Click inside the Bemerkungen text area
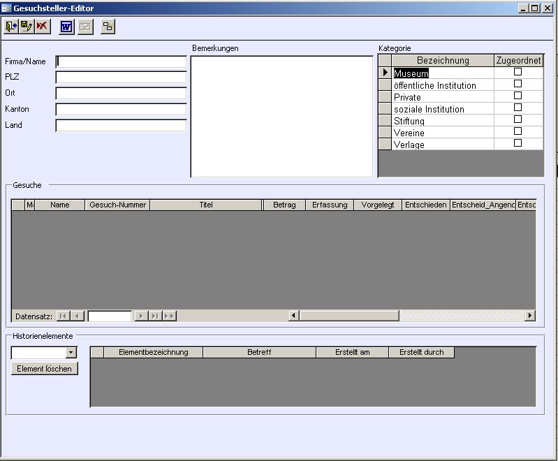This screenshot has width=558, height=461. (x=282, y=116)
